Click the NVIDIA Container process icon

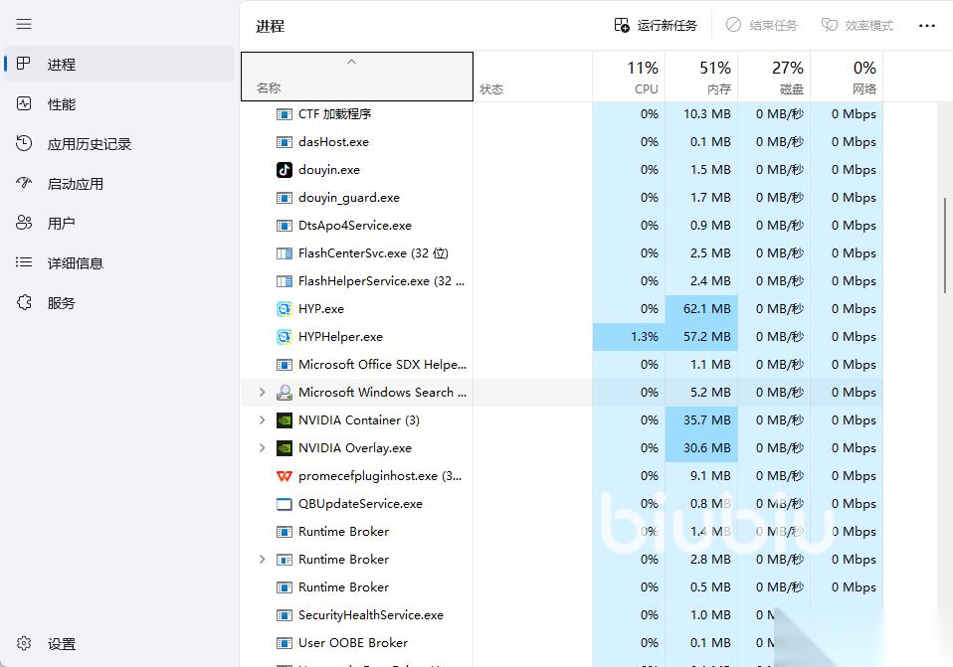pos(285,420)
